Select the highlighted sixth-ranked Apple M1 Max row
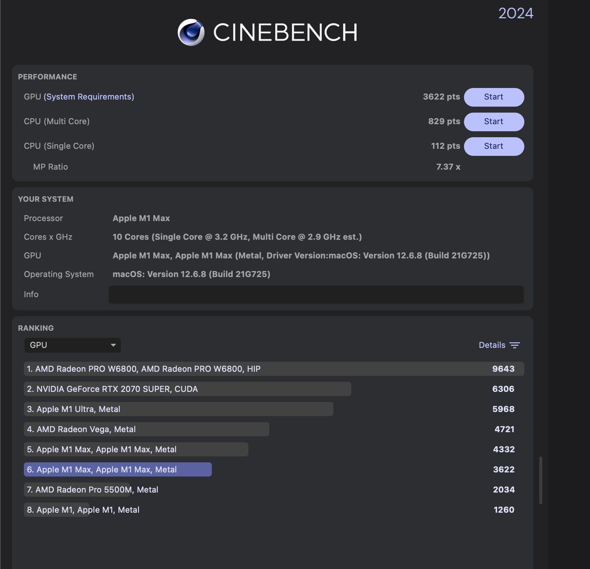Image resolution: width=590 pixels, height=569 pixels. (274, 469)
